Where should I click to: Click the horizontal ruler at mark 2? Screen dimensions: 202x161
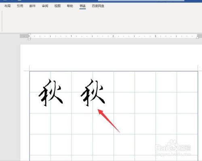113,36
